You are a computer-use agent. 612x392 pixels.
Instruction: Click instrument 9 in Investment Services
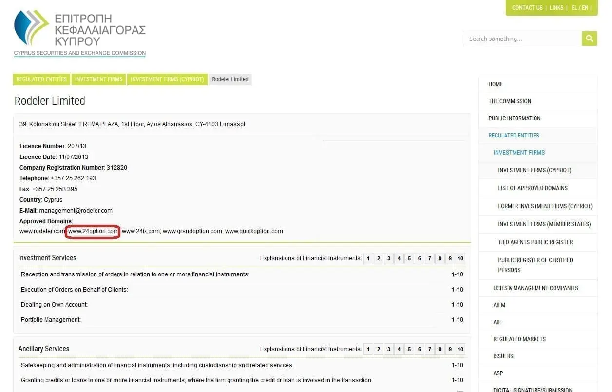(x=450, y=259)
